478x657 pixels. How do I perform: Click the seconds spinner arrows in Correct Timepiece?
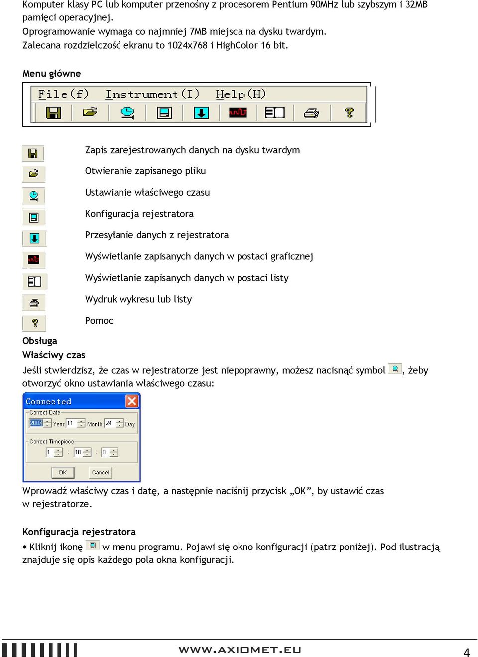point(114,452)
